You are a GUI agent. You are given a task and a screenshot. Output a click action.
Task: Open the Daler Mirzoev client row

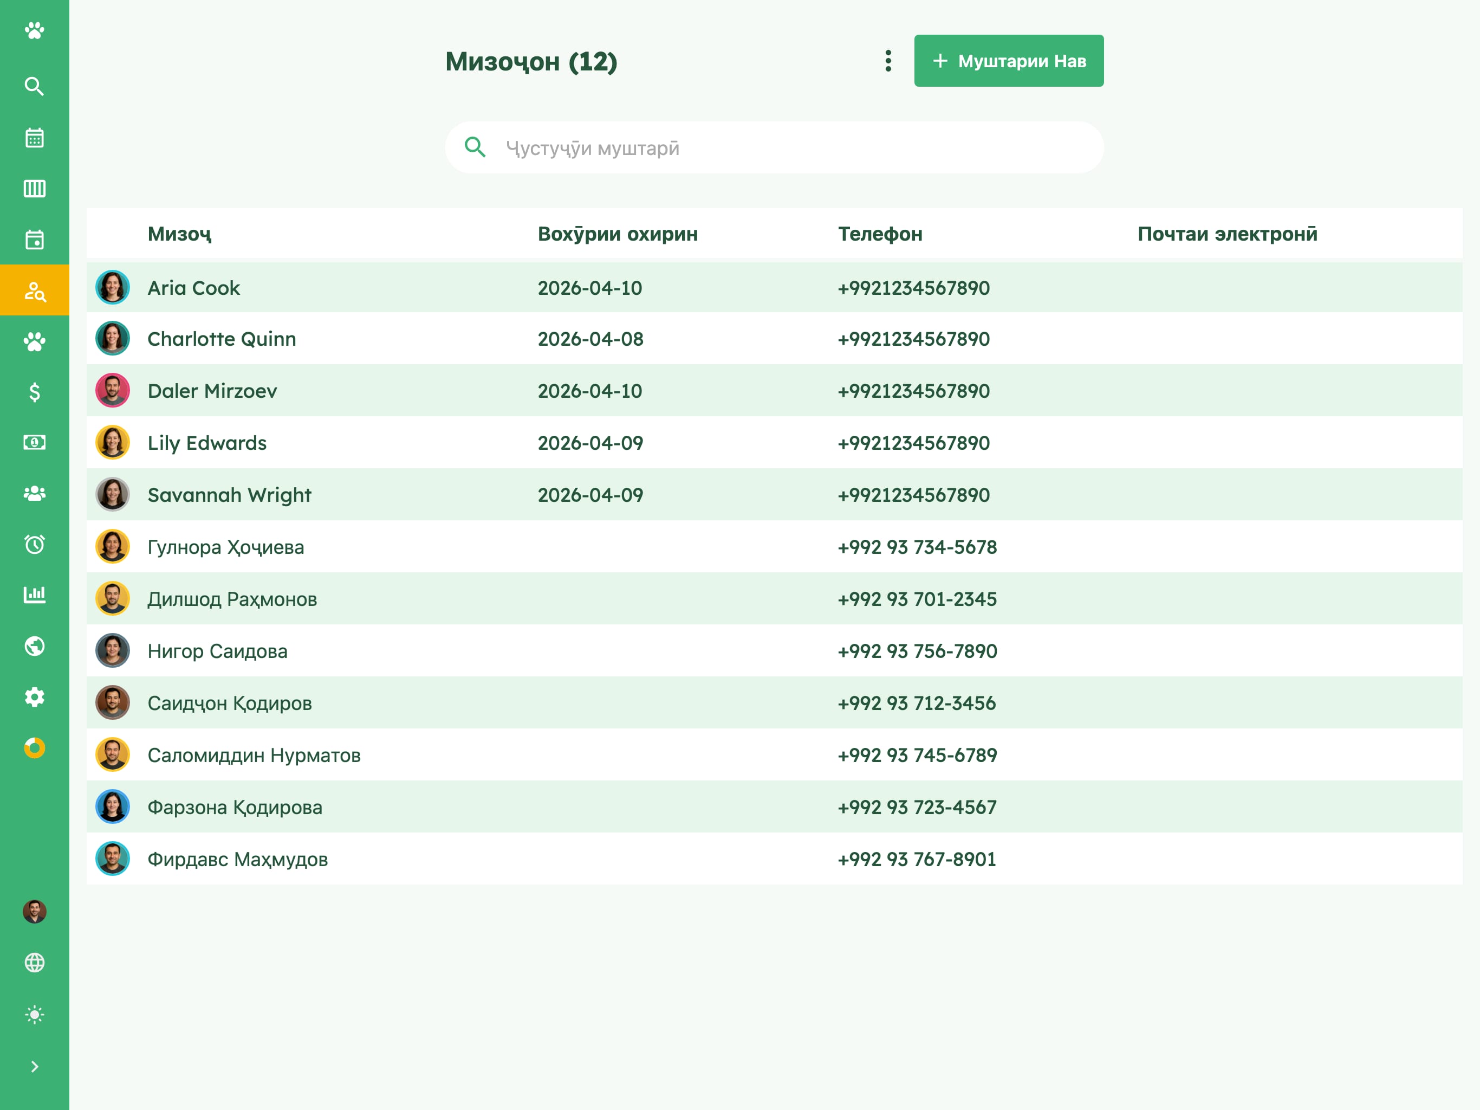tap(774, 391)
